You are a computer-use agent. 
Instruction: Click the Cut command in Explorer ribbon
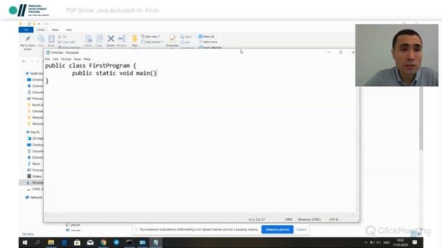62,37
